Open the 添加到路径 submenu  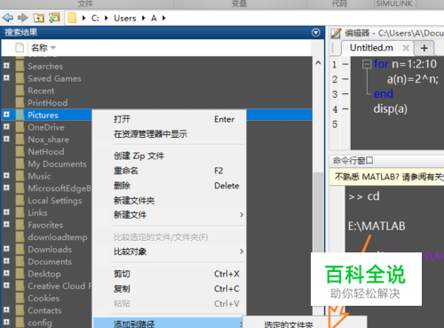coord(169,324)
